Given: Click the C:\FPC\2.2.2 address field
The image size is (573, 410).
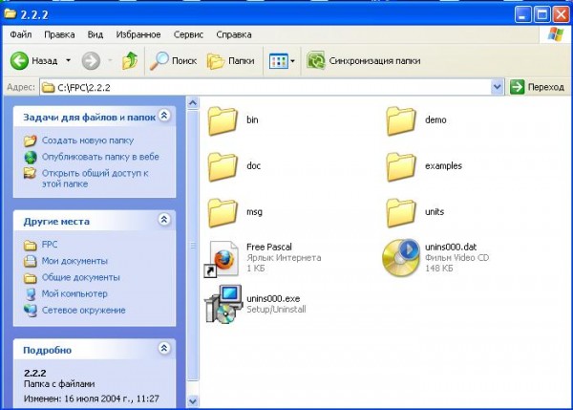Looking at the screenshot, I should 265,87.
